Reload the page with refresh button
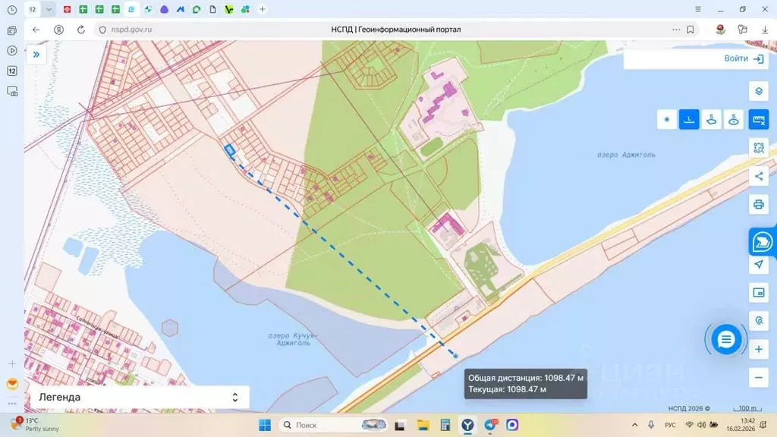 point(80,30)
